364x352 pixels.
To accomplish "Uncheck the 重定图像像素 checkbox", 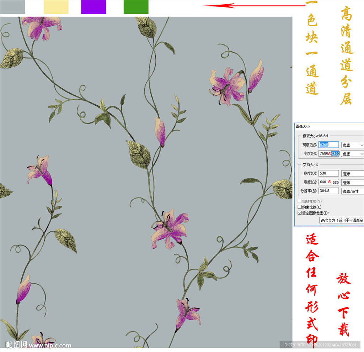I will pos(299,213).
